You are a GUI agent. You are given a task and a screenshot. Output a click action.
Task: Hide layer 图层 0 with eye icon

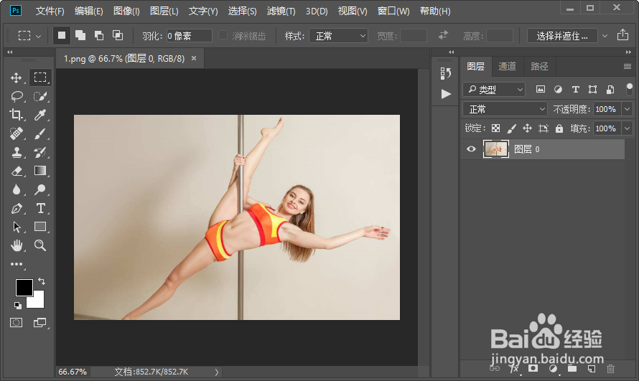point(471,149)
